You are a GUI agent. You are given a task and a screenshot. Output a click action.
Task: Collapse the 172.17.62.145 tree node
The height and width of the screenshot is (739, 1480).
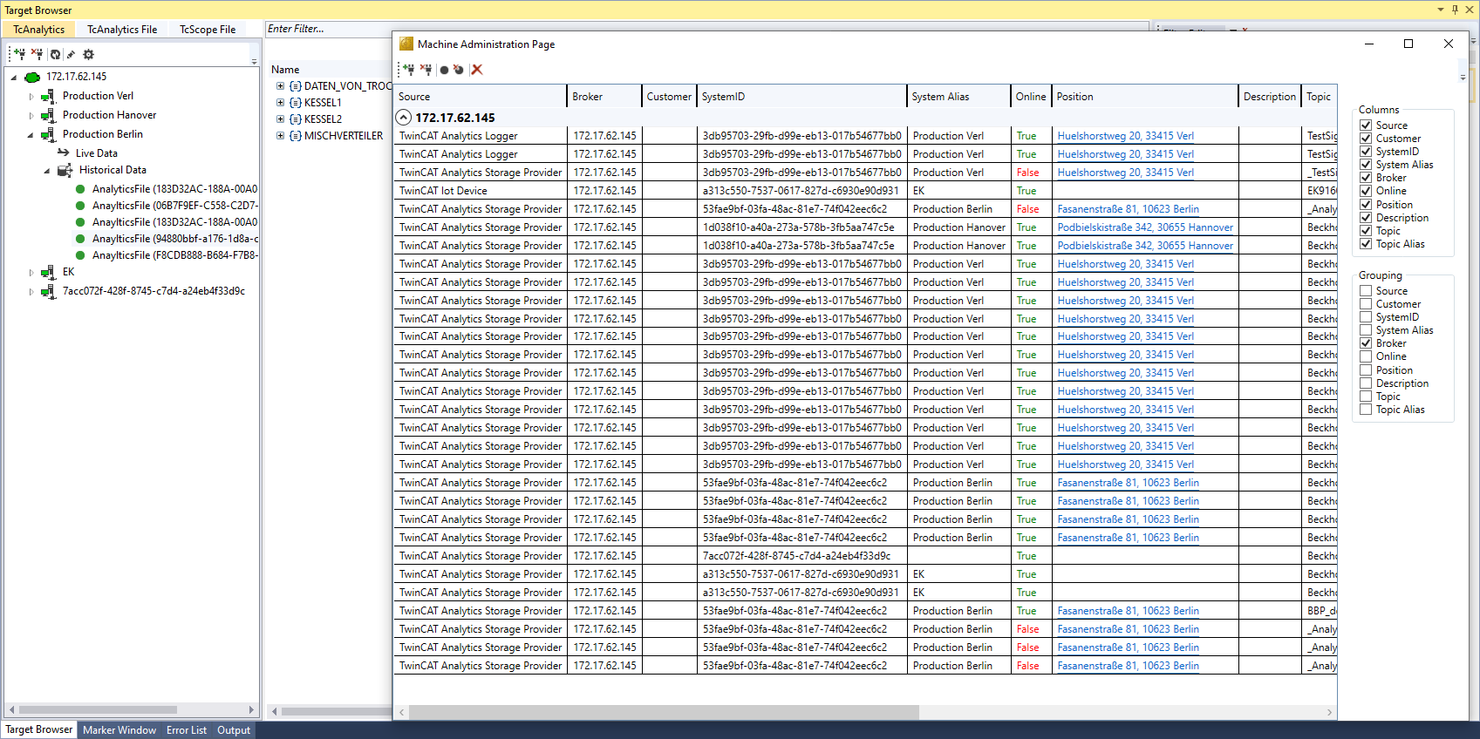(x=13, y=78)
